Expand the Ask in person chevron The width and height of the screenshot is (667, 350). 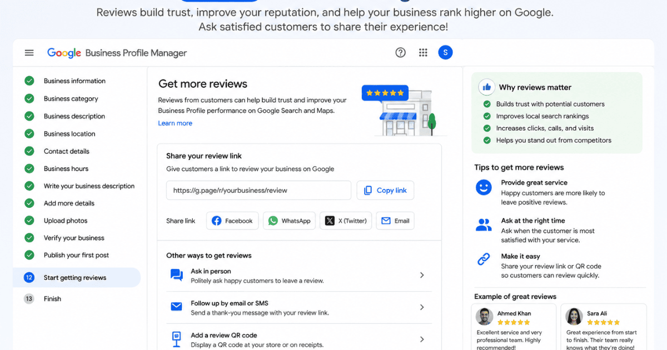coord(422,275)
